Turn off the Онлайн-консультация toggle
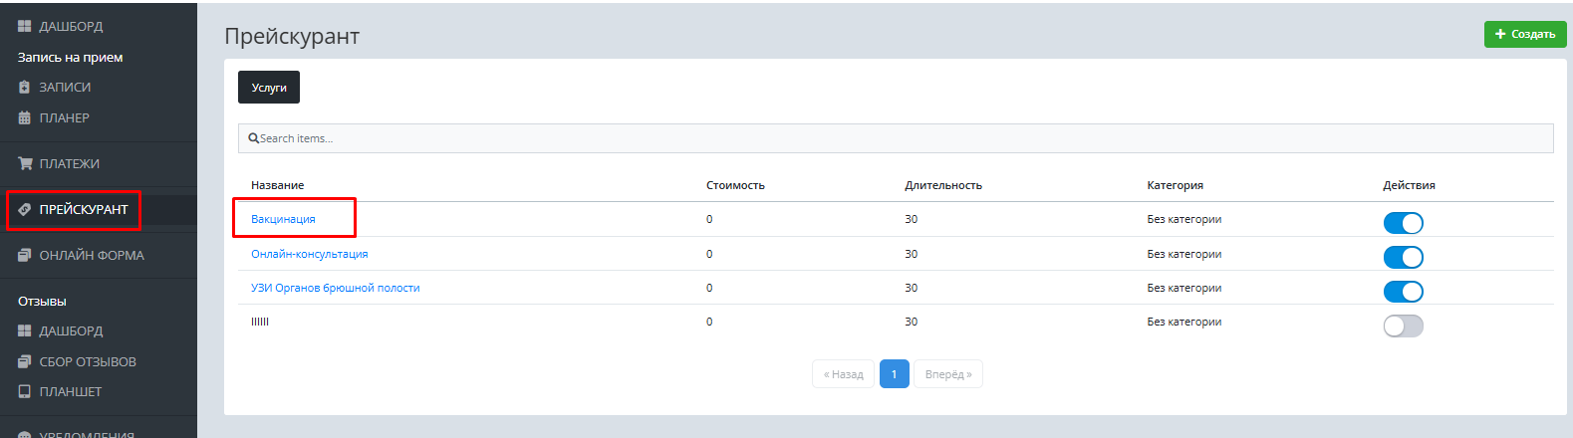1573x438 pixels. (x=1403, y=258)
